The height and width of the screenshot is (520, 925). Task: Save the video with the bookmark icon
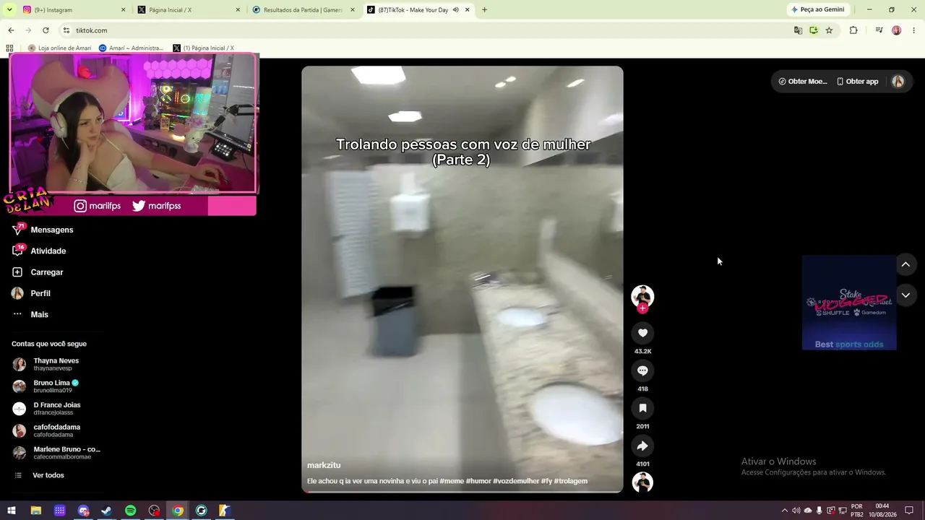tap(642, 408)
